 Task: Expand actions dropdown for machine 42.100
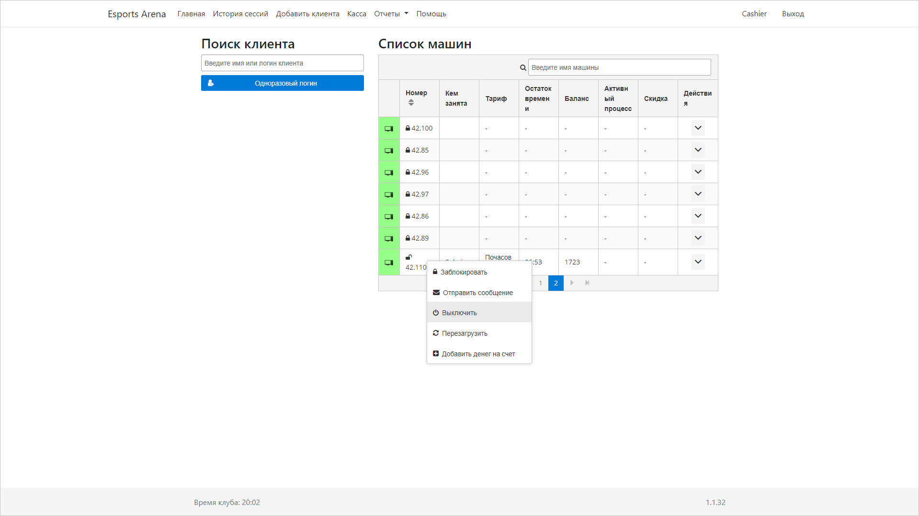(x=698, y=128)
